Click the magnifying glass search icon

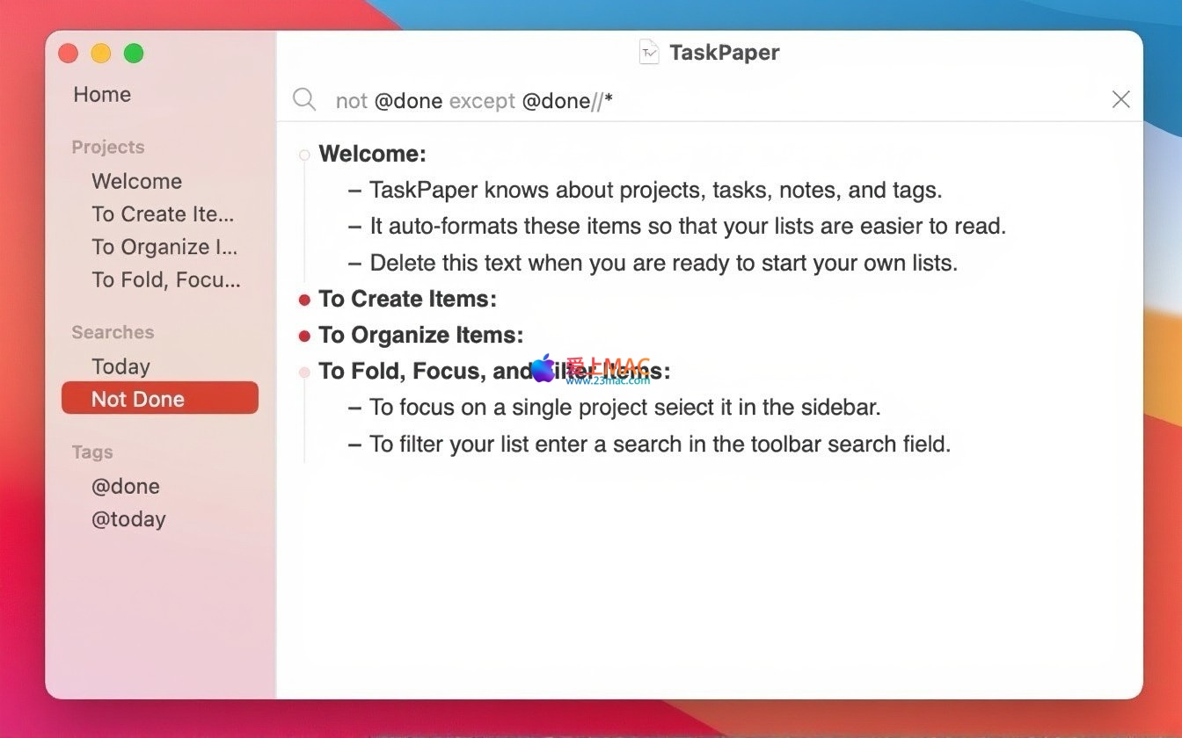tap(304, 99)
